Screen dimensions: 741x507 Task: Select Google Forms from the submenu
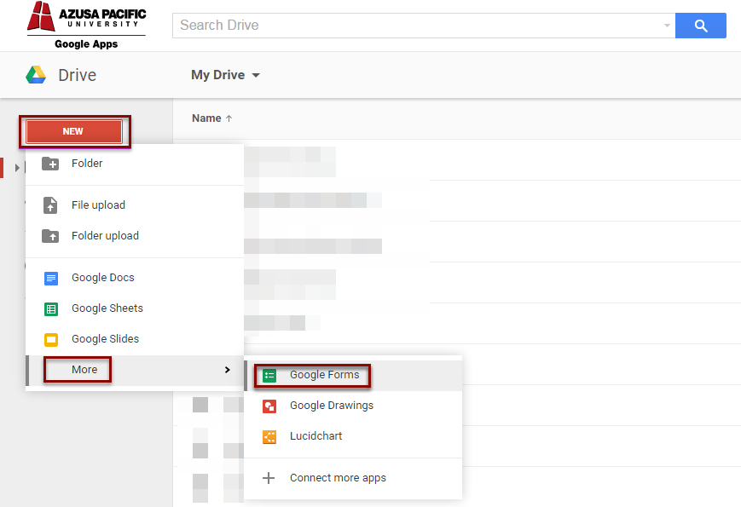click(353, 375)
